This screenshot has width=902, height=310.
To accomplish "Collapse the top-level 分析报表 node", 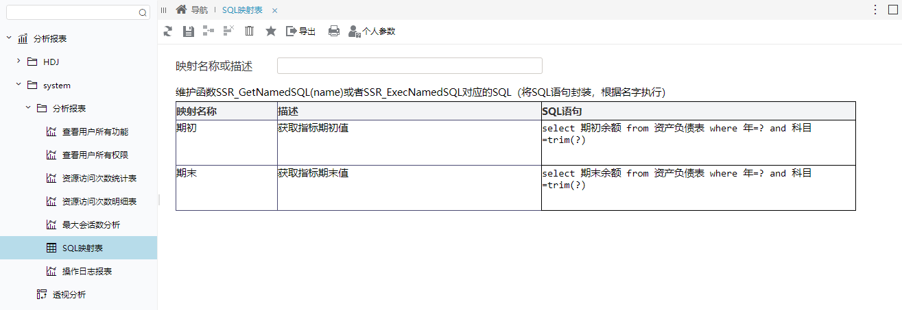I will [x=9, y=38].
